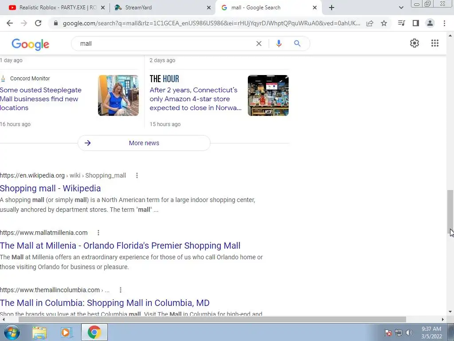Open Chrome three-dot menu

444,23
